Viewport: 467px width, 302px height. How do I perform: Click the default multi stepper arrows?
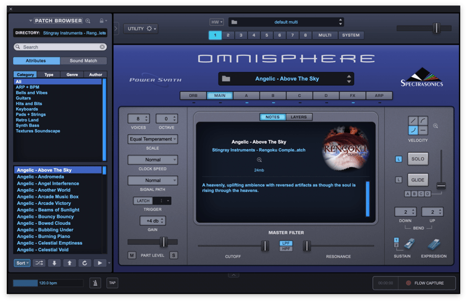click(x=341, y=22)
